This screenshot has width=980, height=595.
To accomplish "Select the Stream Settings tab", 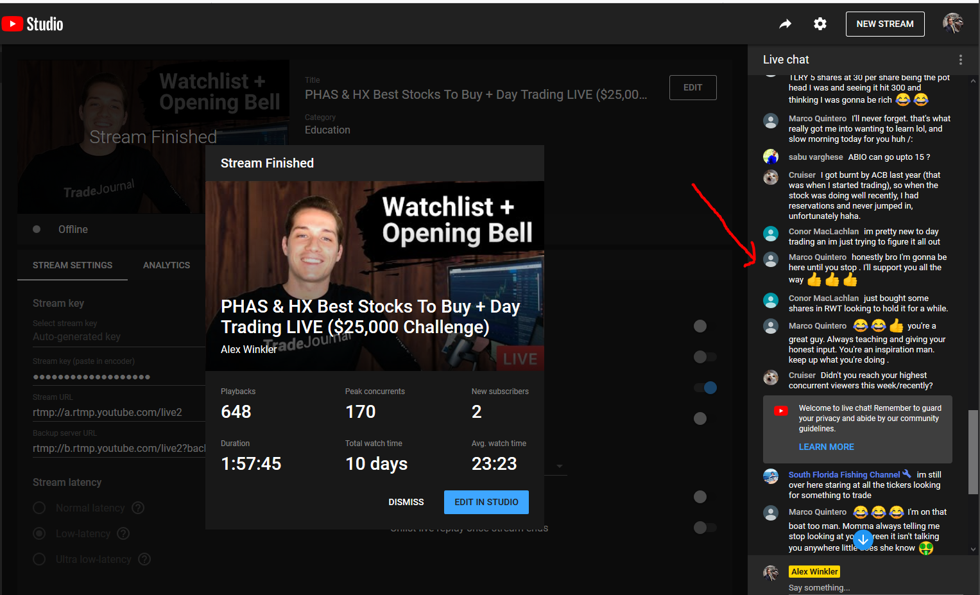I will [72, 265].
